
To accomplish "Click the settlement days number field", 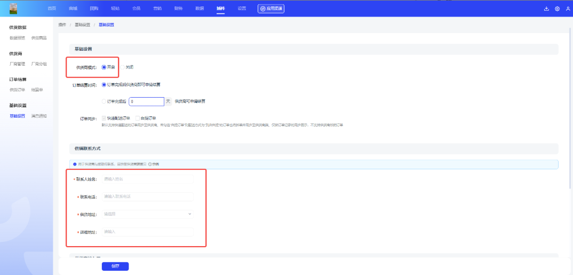I will (146, 101).
